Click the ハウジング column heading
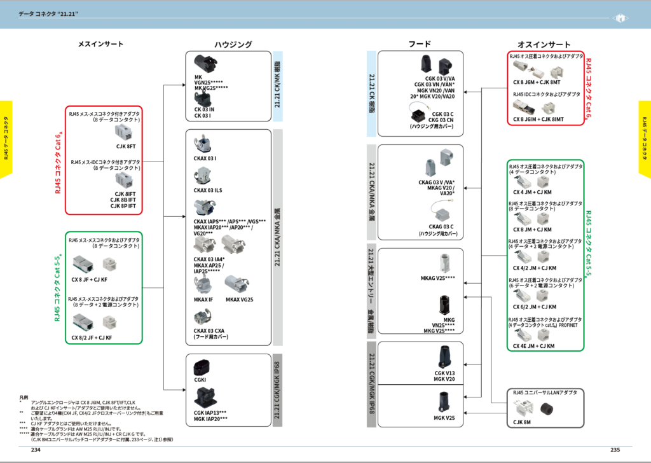 coord(233,45)
